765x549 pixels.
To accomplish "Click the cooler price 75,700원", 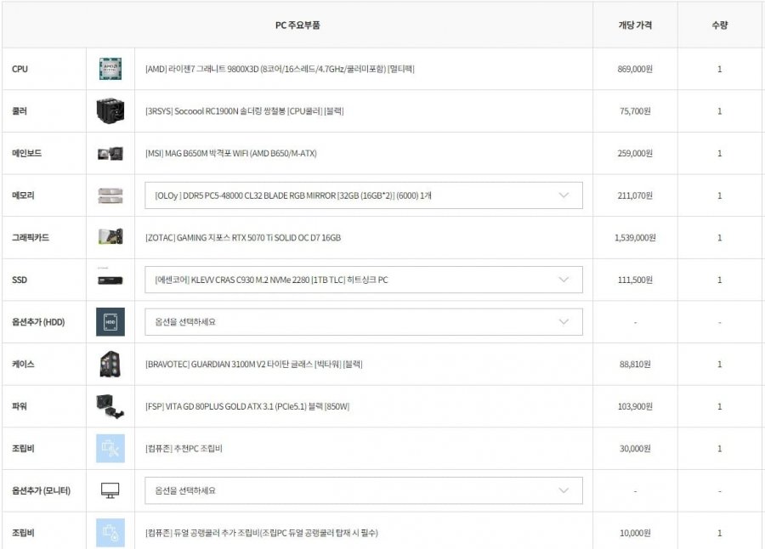I will [x=635, y=110].
